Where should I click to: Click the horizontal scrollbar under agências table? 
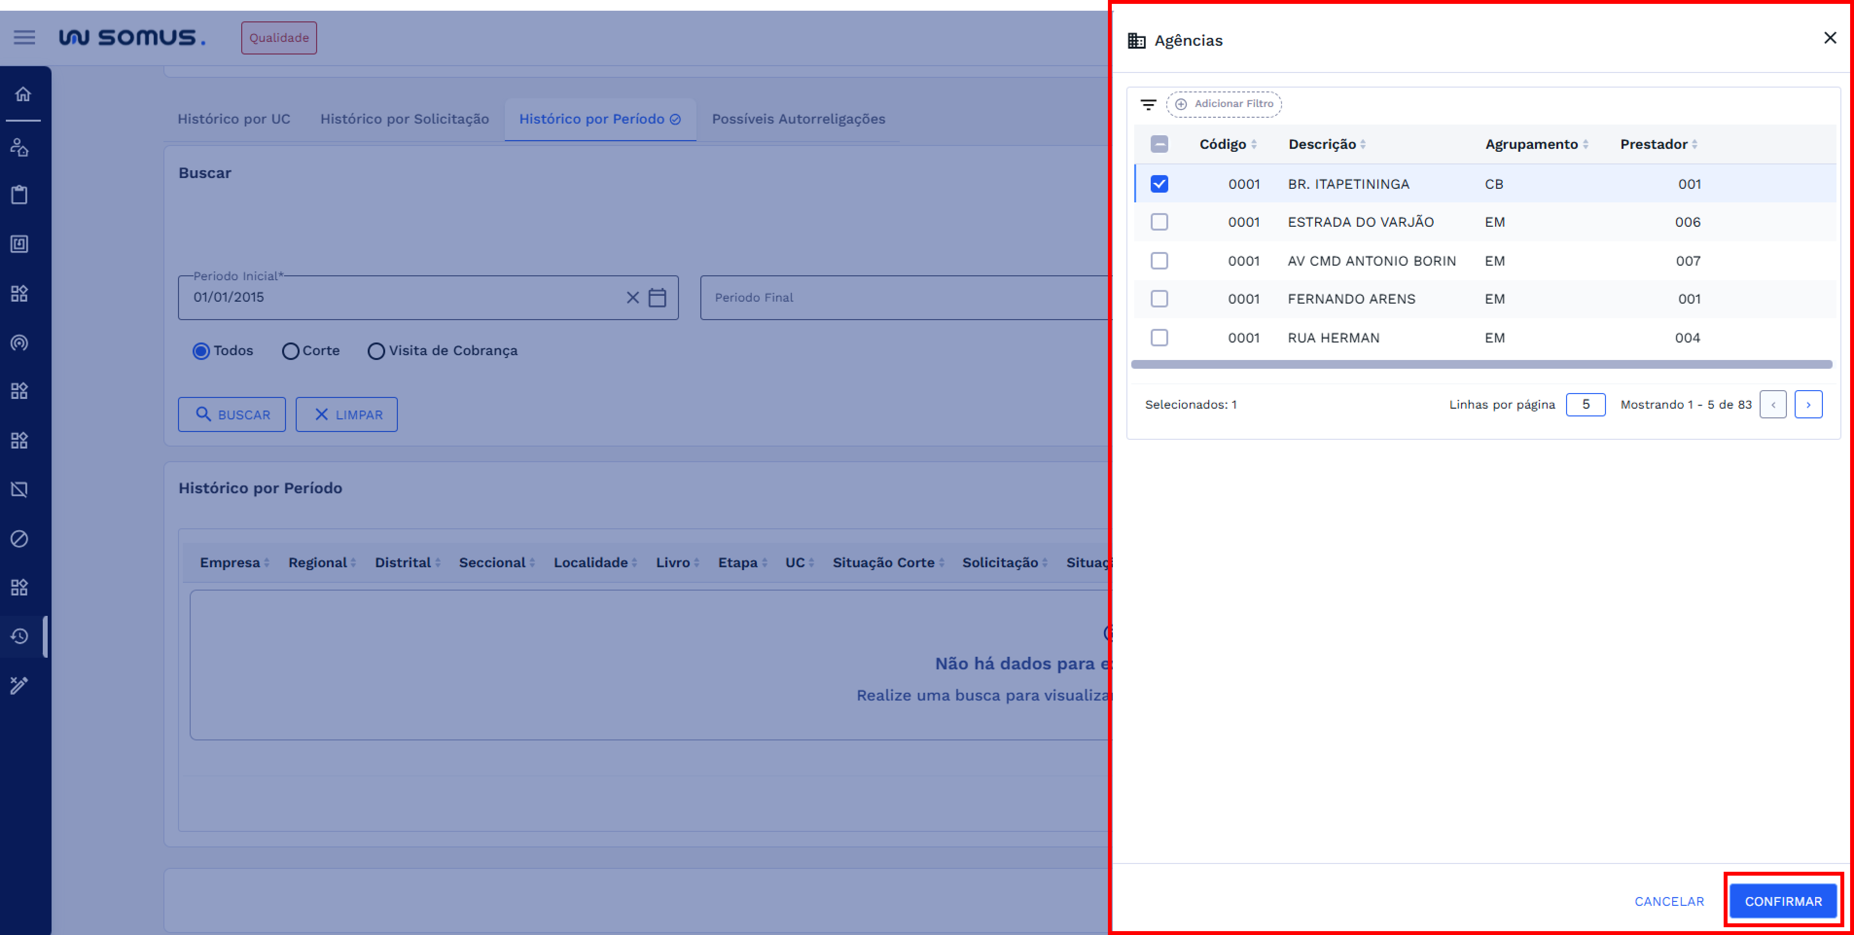pyautogui.click(x=1481, y=365)
